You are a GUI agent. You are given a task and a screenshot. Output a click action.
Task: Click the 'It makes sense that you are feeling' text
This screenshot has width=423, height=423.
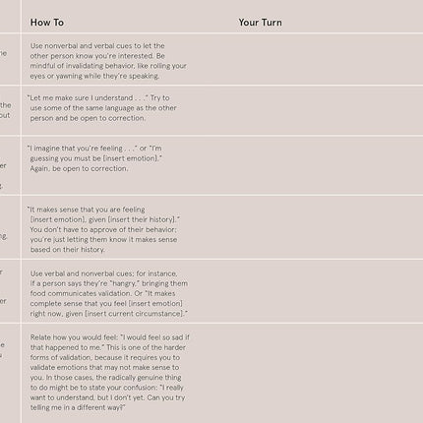[x=87, y=210]
